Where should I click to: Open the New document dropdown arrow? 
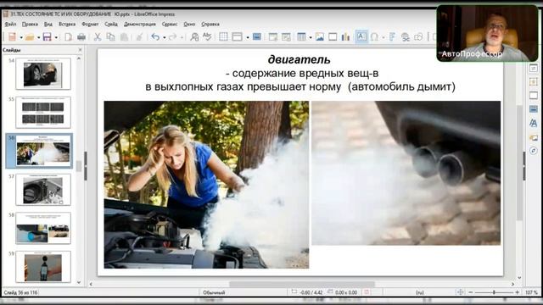coord(21,37)
